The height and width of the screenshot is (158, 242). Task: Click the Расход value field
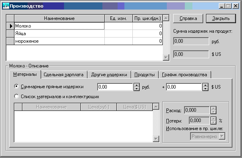pyautogui.click(x=197, y=110)
